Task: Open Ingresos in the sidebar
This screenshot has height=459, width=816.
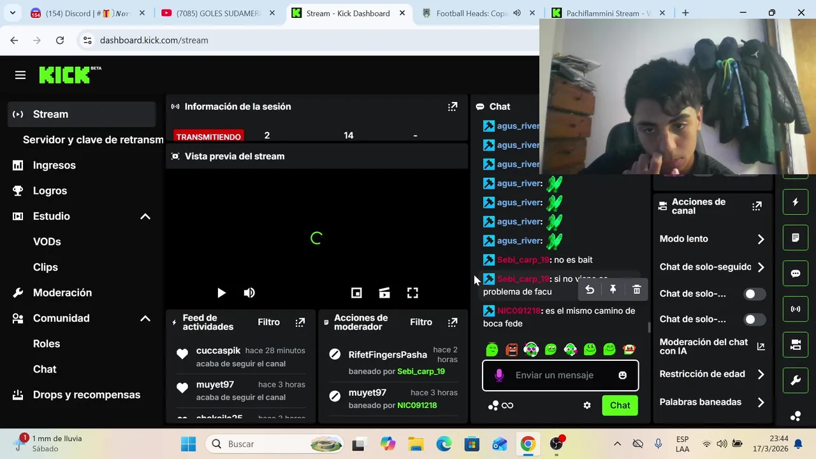Action: point(54,165)
